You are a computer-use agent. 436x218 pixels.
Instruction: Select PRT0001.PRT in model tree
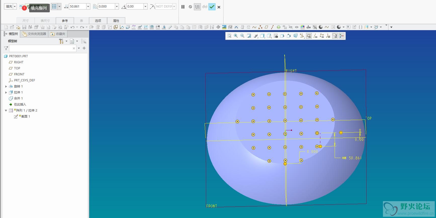click(x=18, y=56)
